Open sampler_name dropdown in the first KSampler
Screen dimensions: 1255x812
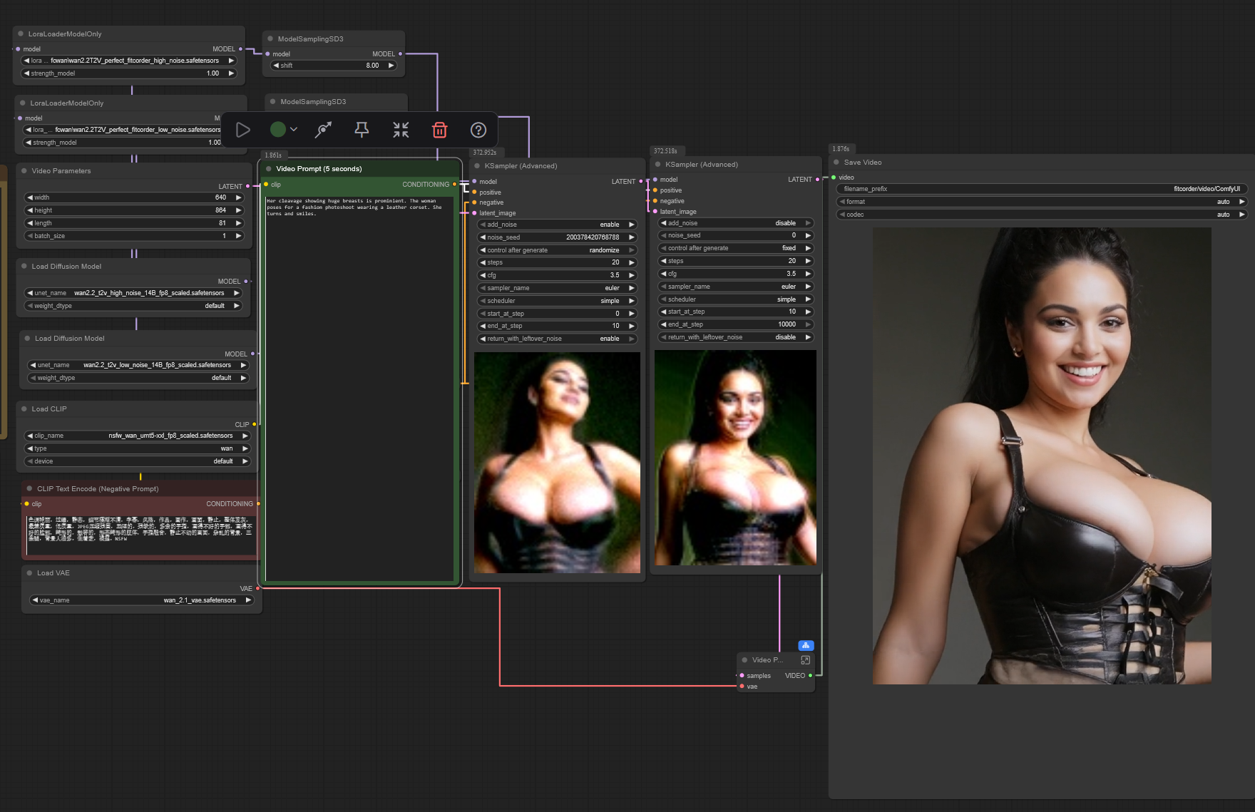[556, 288]
